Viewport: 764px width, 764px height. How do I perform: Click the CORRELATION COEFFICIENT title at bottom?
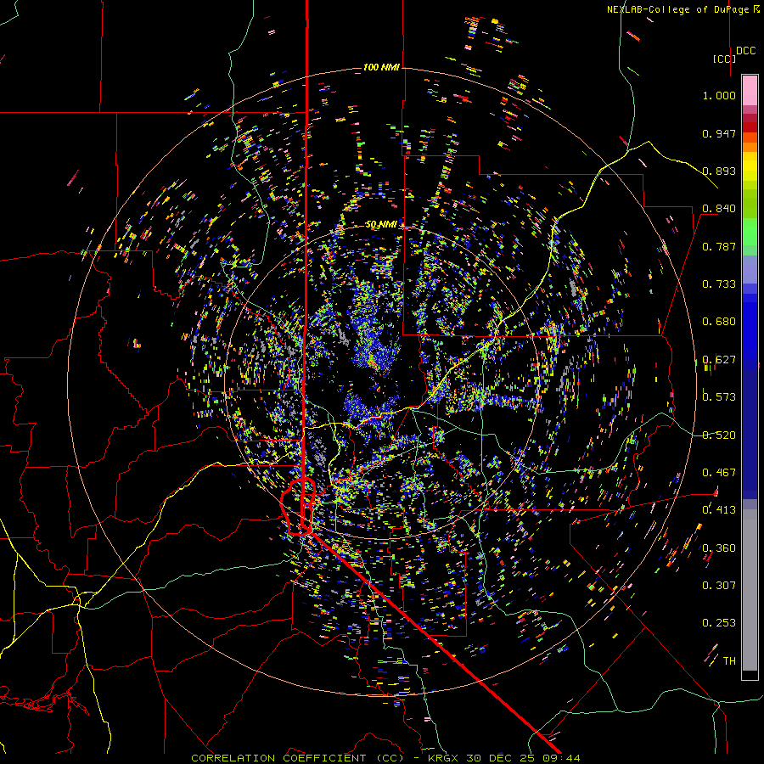click(297, 758)
